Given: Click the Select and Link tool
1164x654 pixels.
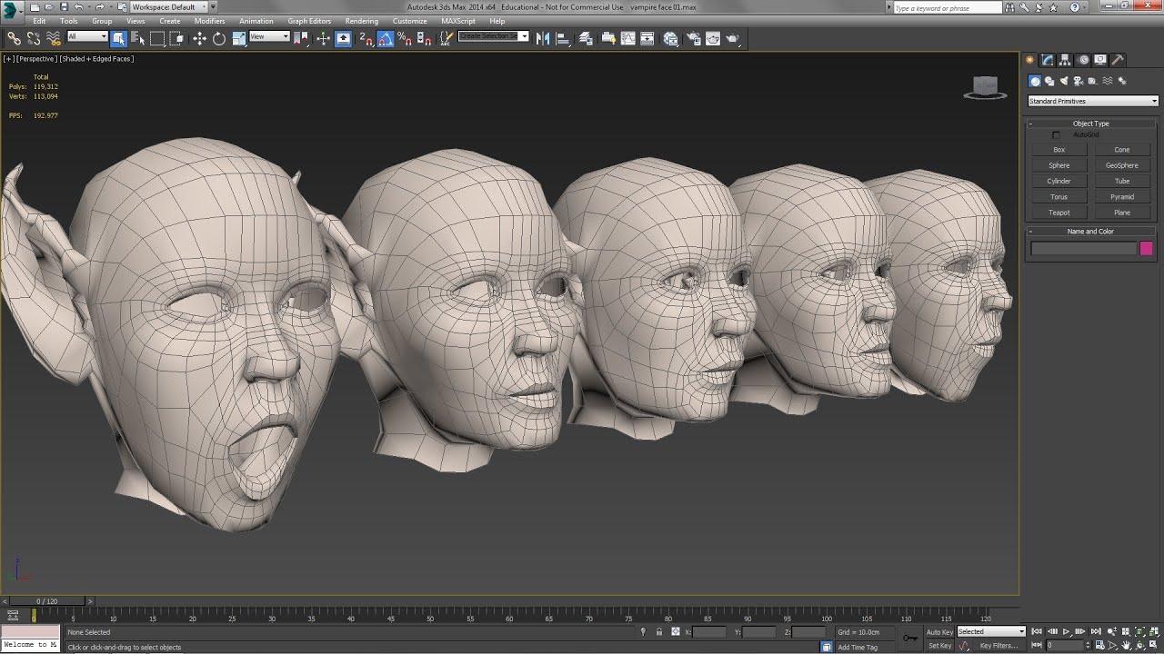Looking at the screenshot, I should 14,38.
